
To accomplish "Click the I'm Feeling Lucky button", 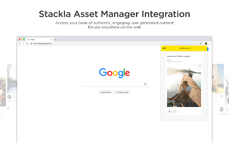I will tap(122, 92).
